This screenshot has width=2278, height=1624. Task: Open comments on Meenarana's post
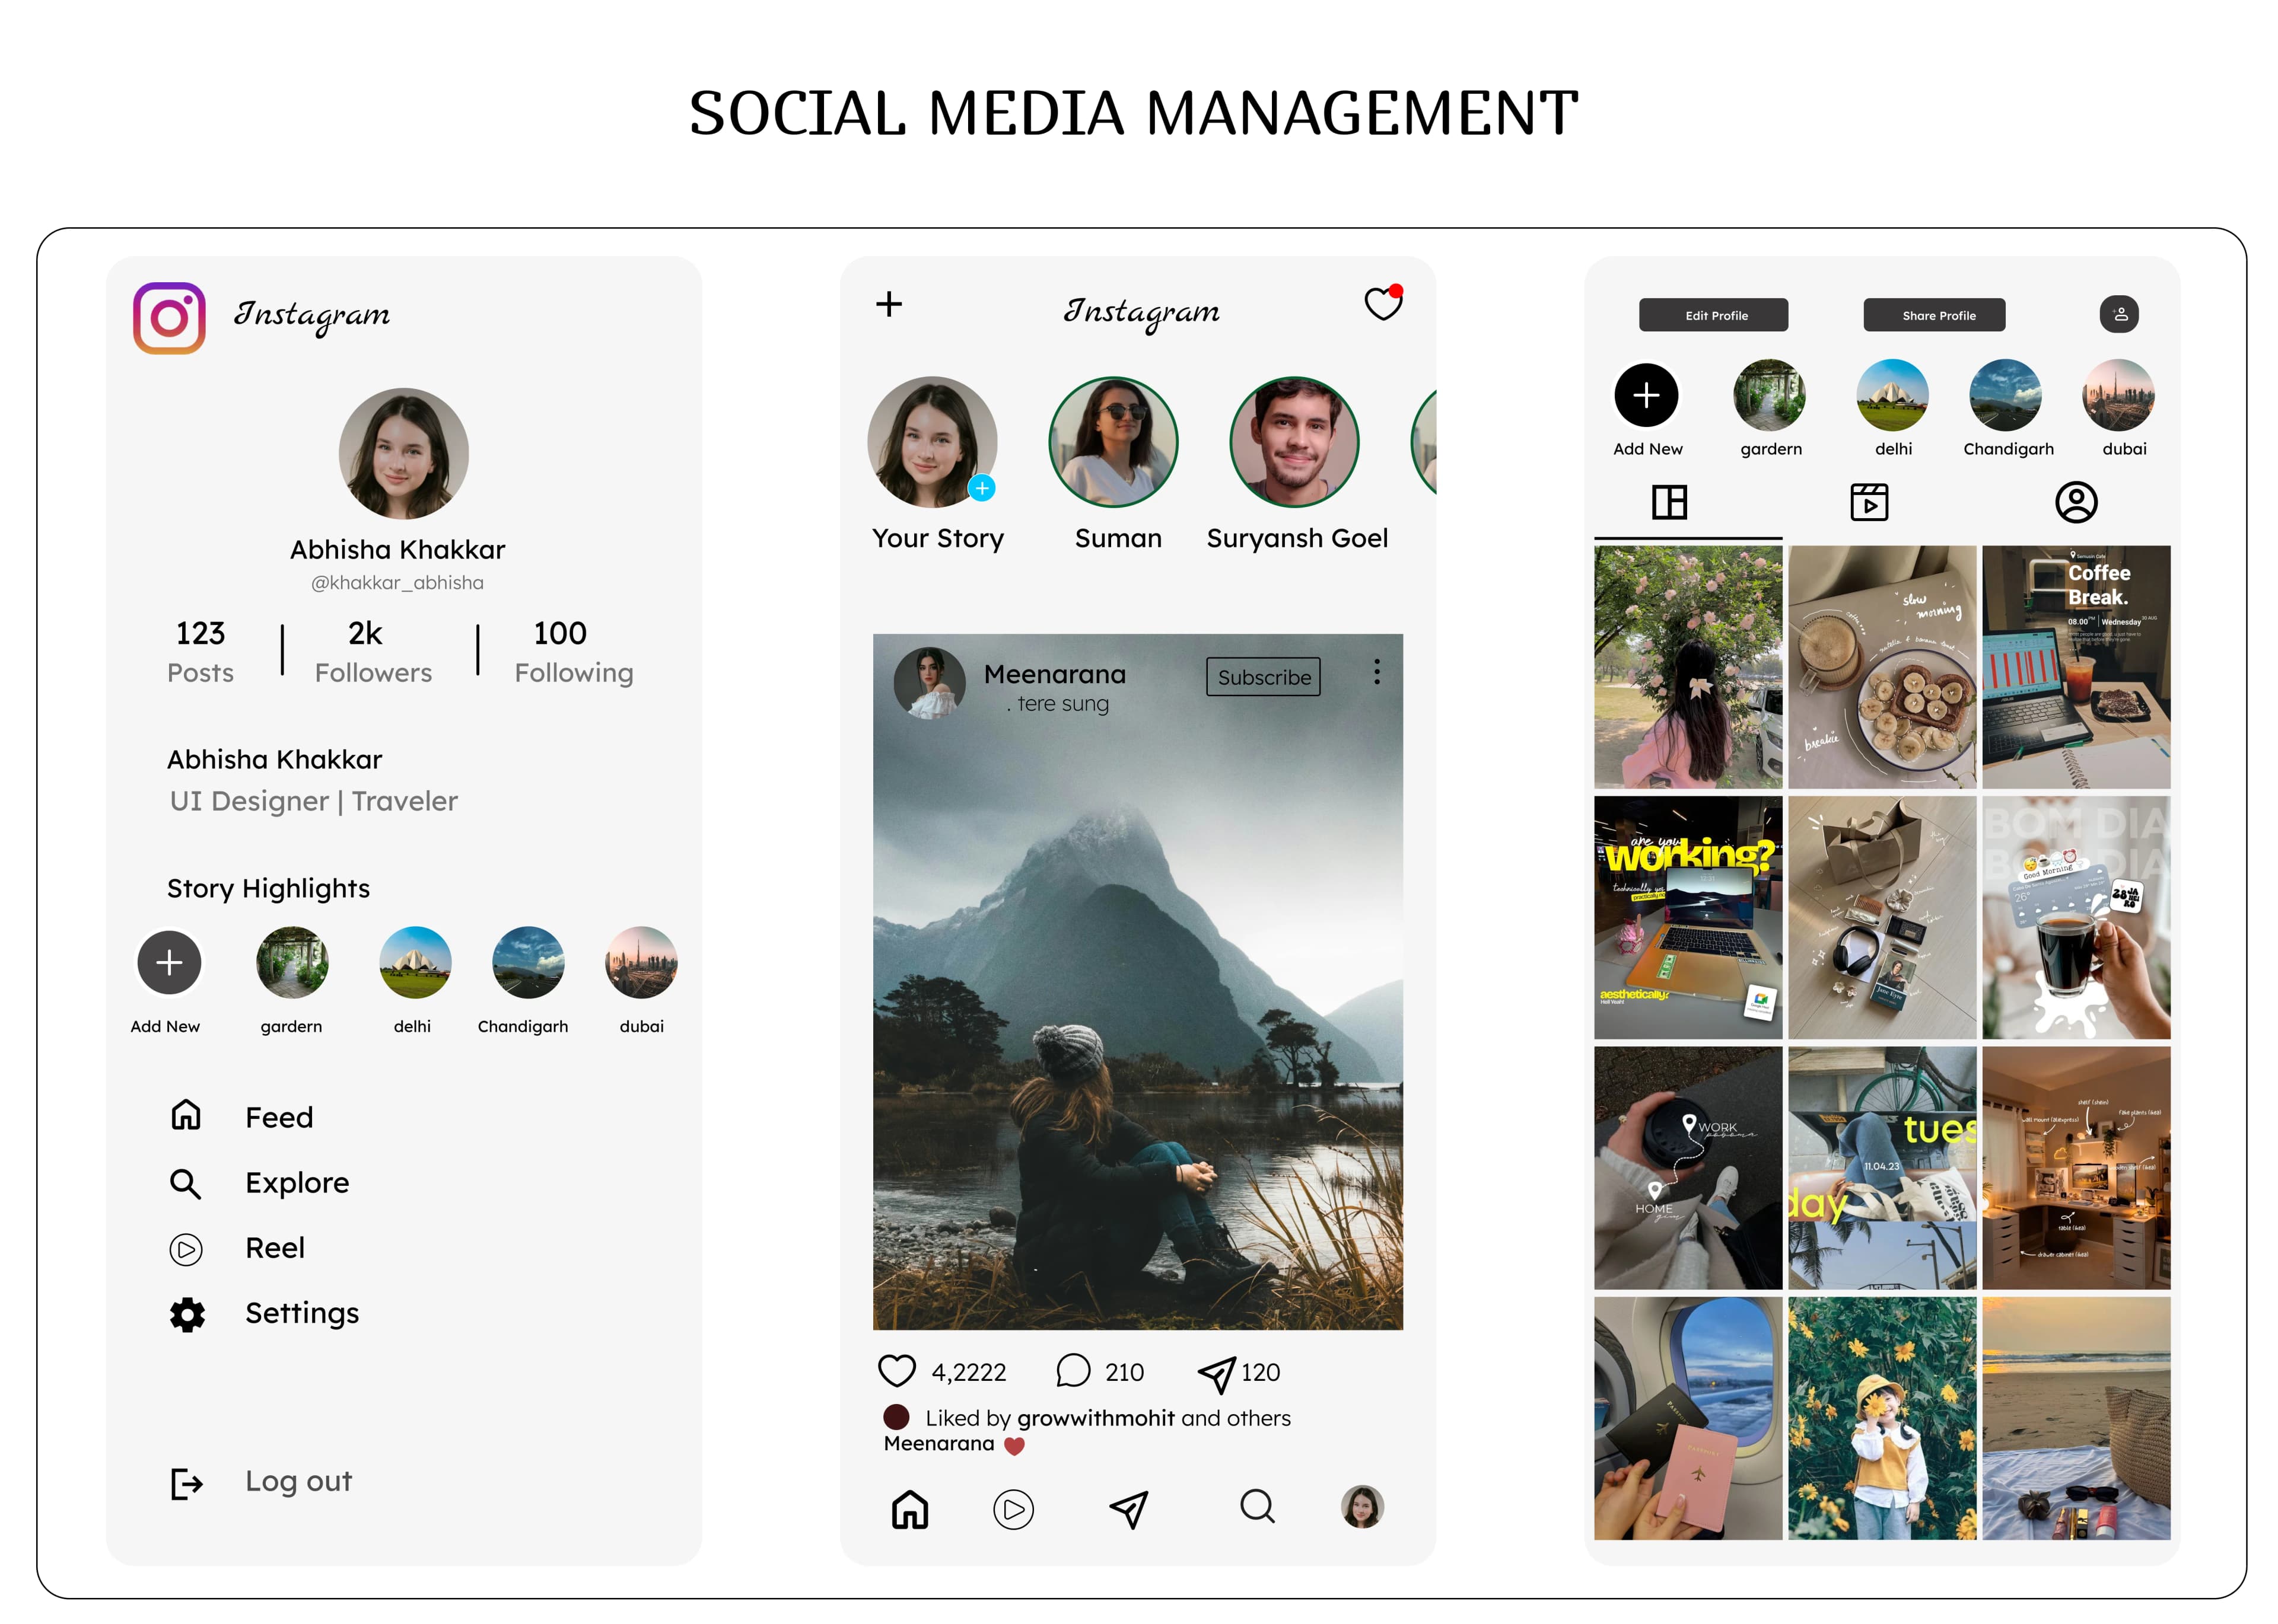[x=1074, y=1371]
